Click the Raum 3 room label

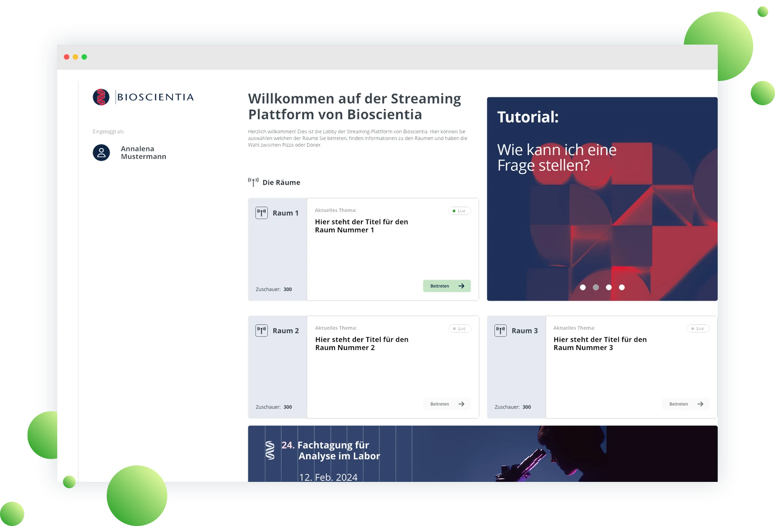pos(525,331)
